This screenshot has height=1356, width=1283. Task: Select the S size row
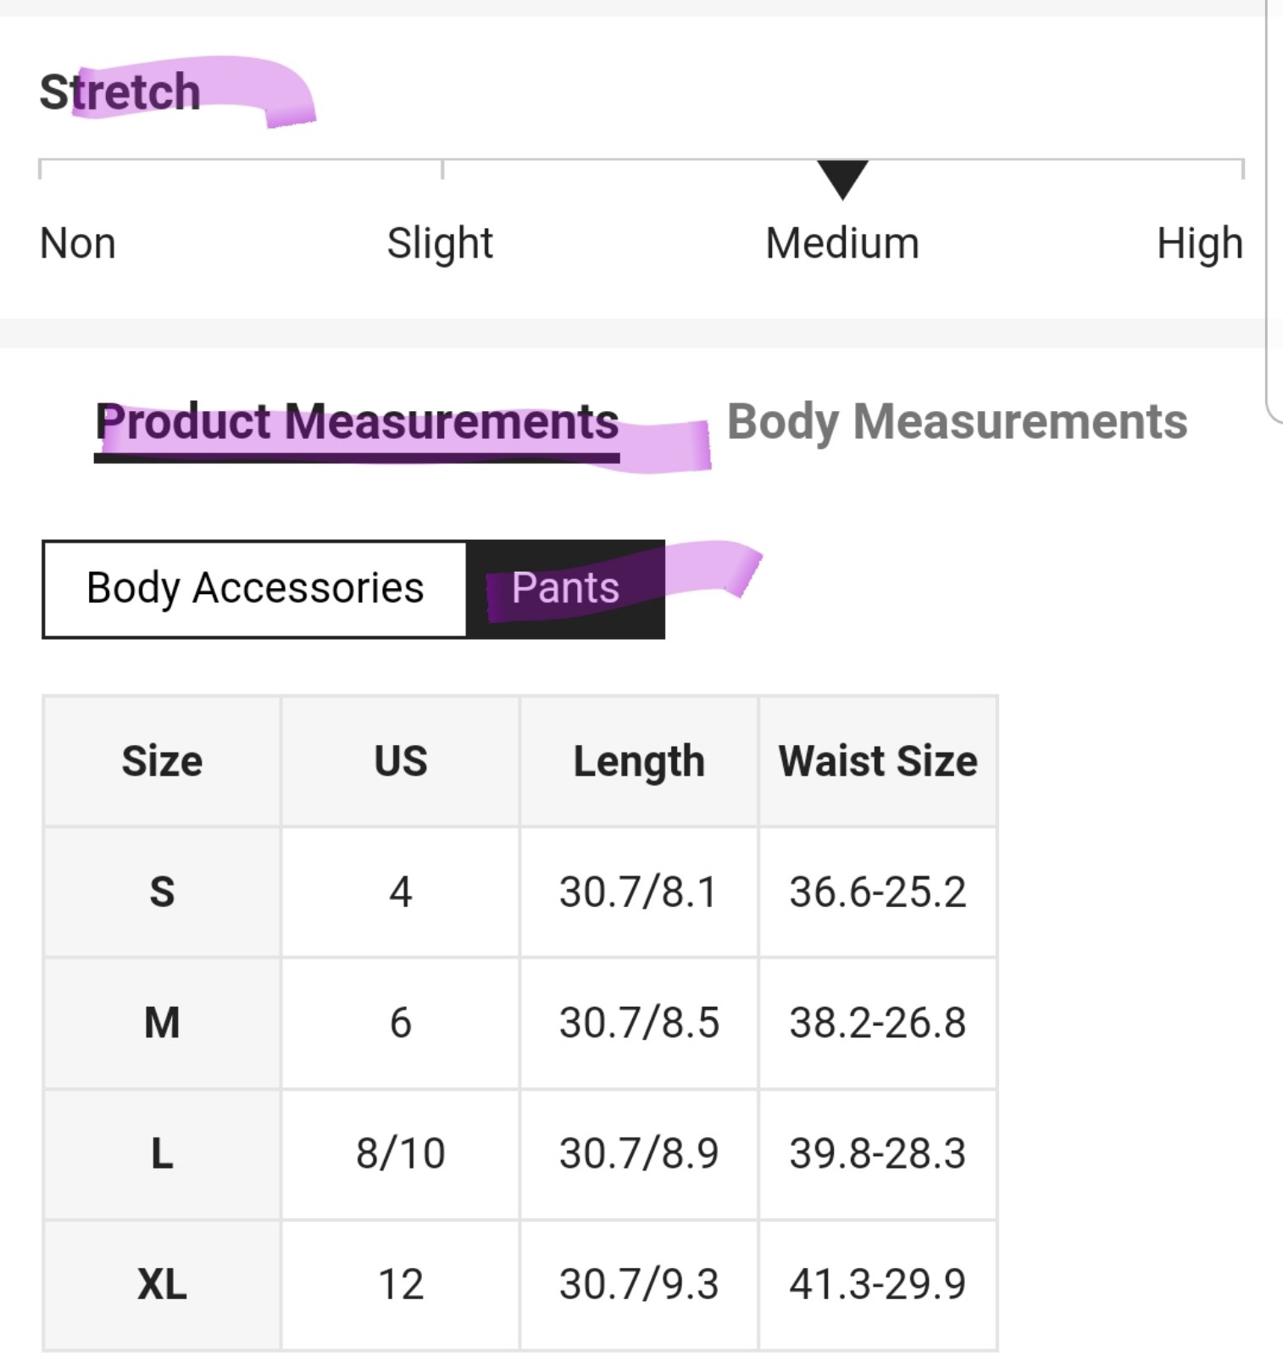(x=520, y=892)
